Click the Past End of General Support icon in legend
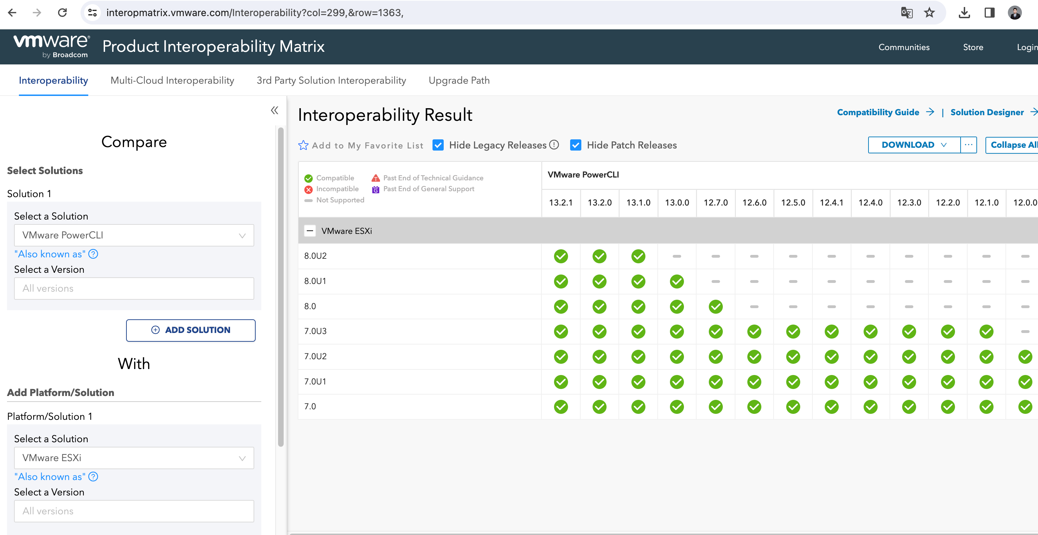 376,189
